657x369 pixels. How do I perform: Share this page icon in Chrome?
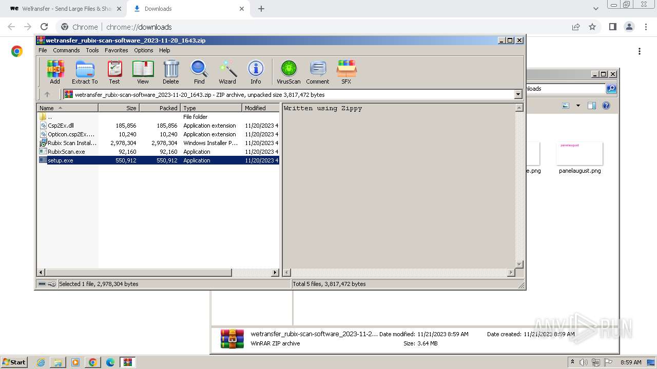(x=576, y=27)
